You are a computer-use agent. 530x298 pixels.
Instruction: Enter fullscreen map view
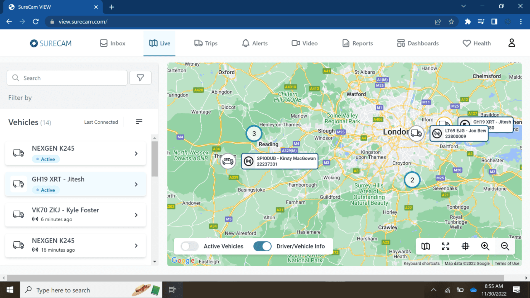click(445, 246)
